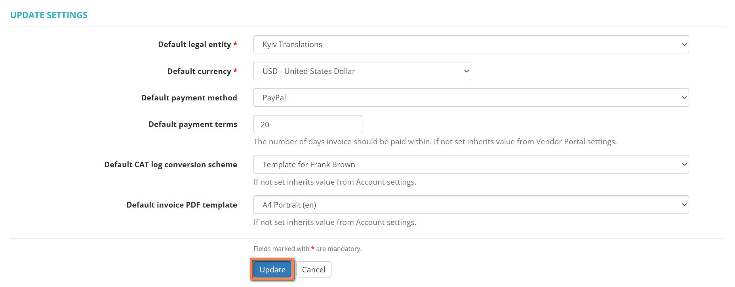Click the Default payment terms label
This screenshot has width=735, height=287.
click(192, 125)
